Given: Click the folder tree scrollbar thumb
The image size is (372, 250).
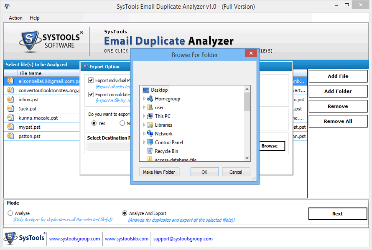Looking at the screenshot, I should (x=247, y=102).
